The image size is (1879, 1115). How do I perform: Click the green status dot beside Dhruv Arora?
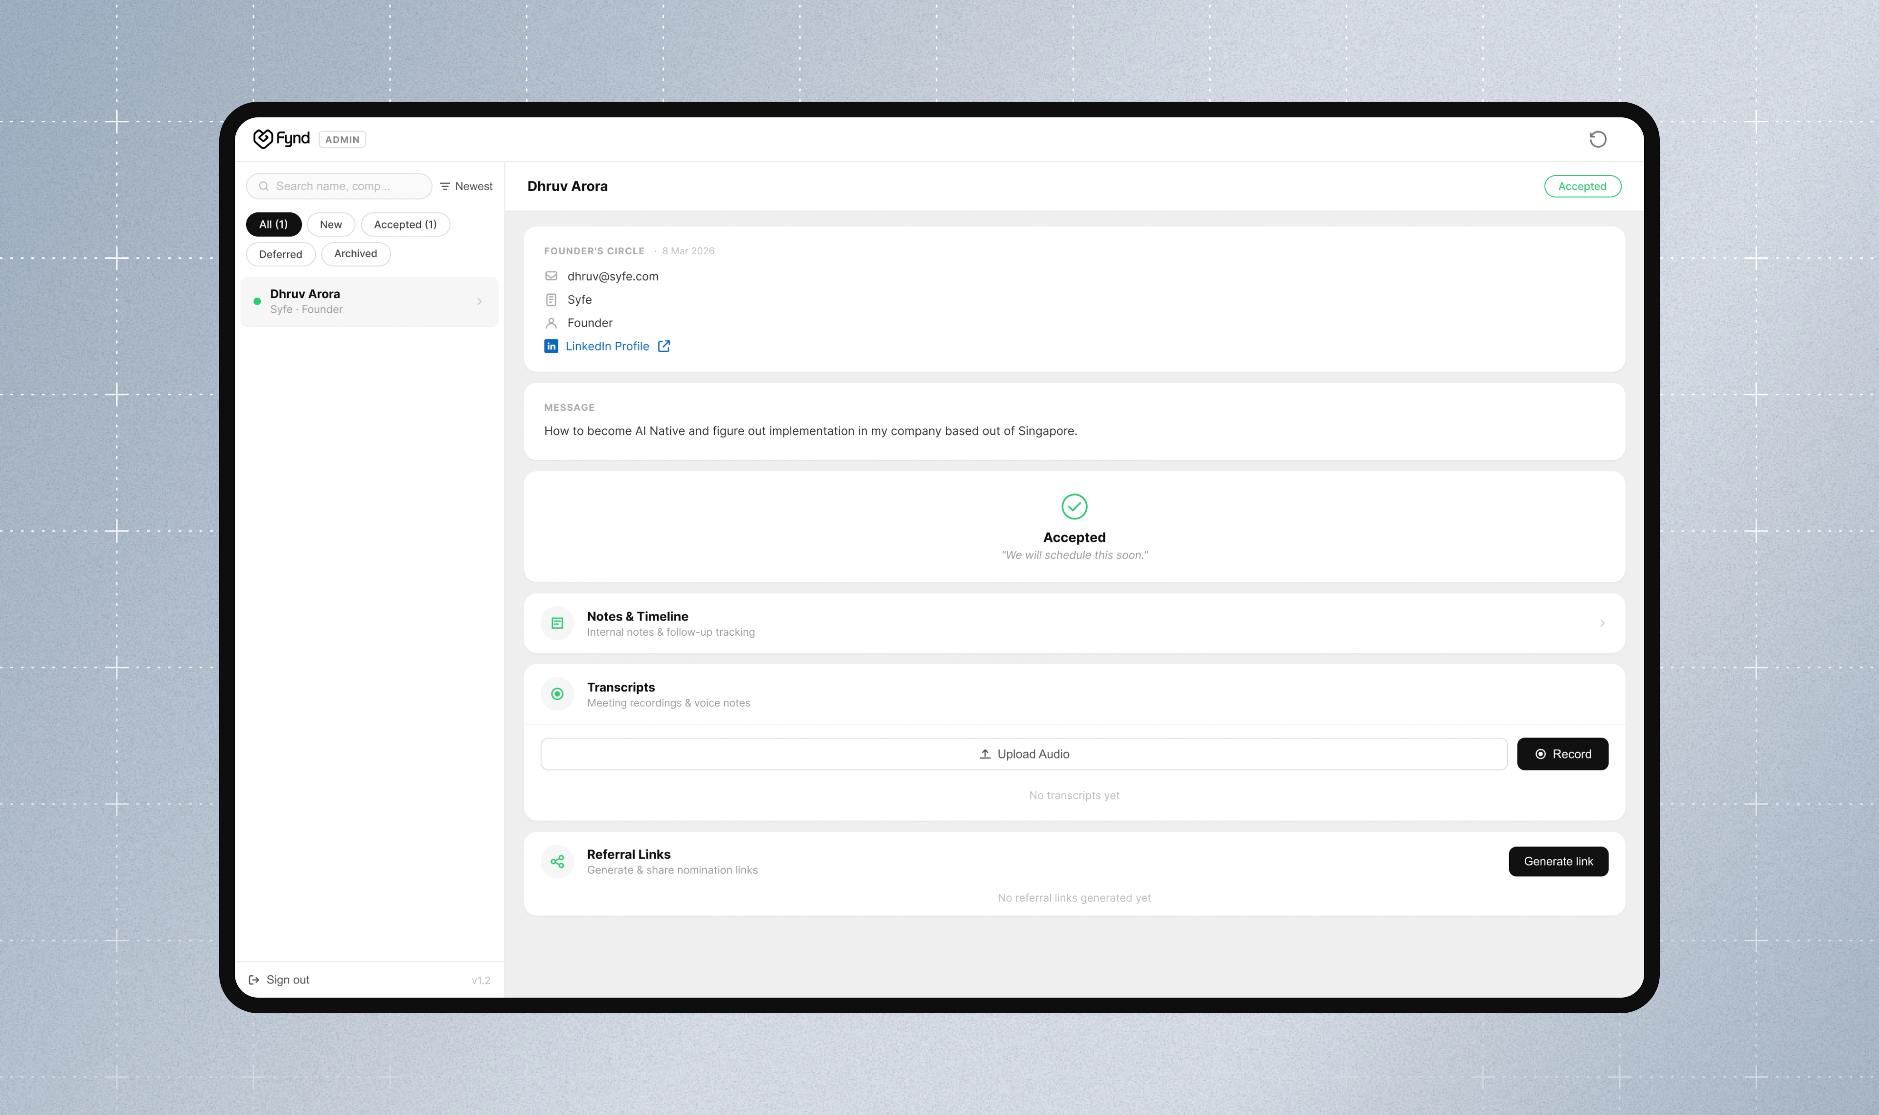(x=257, y=301)
